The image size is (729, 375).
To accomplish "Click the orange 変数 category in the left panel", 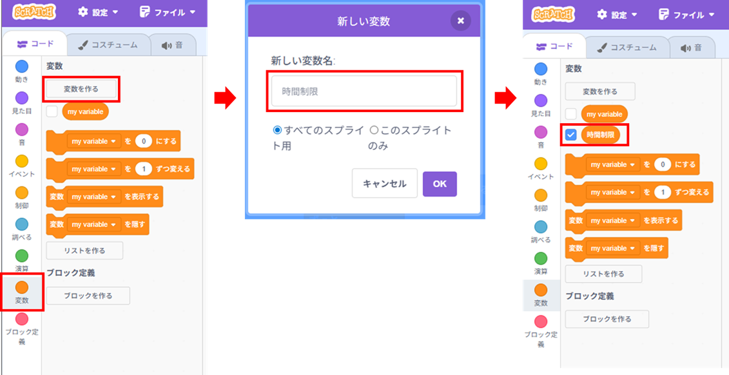I will pyautogui.click(x=22, y=291).
